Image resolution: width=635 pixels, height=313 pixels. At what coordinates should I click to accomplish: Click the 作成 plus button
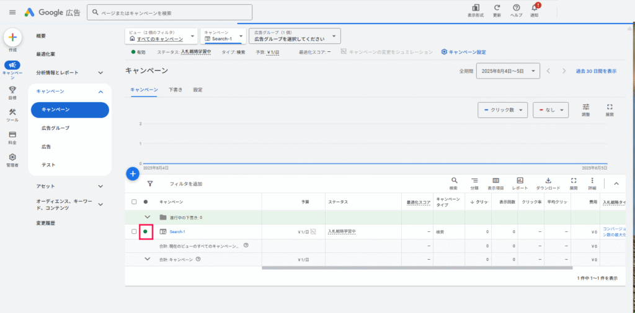(12, 38)
